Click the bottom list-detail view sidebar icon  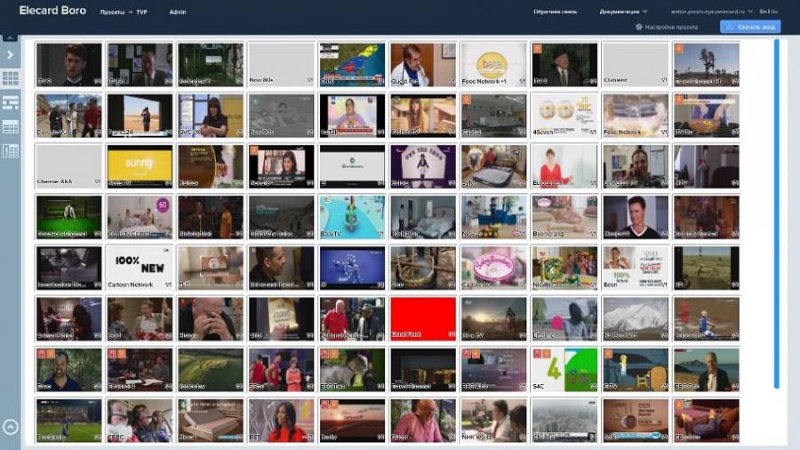click(11, 151)
